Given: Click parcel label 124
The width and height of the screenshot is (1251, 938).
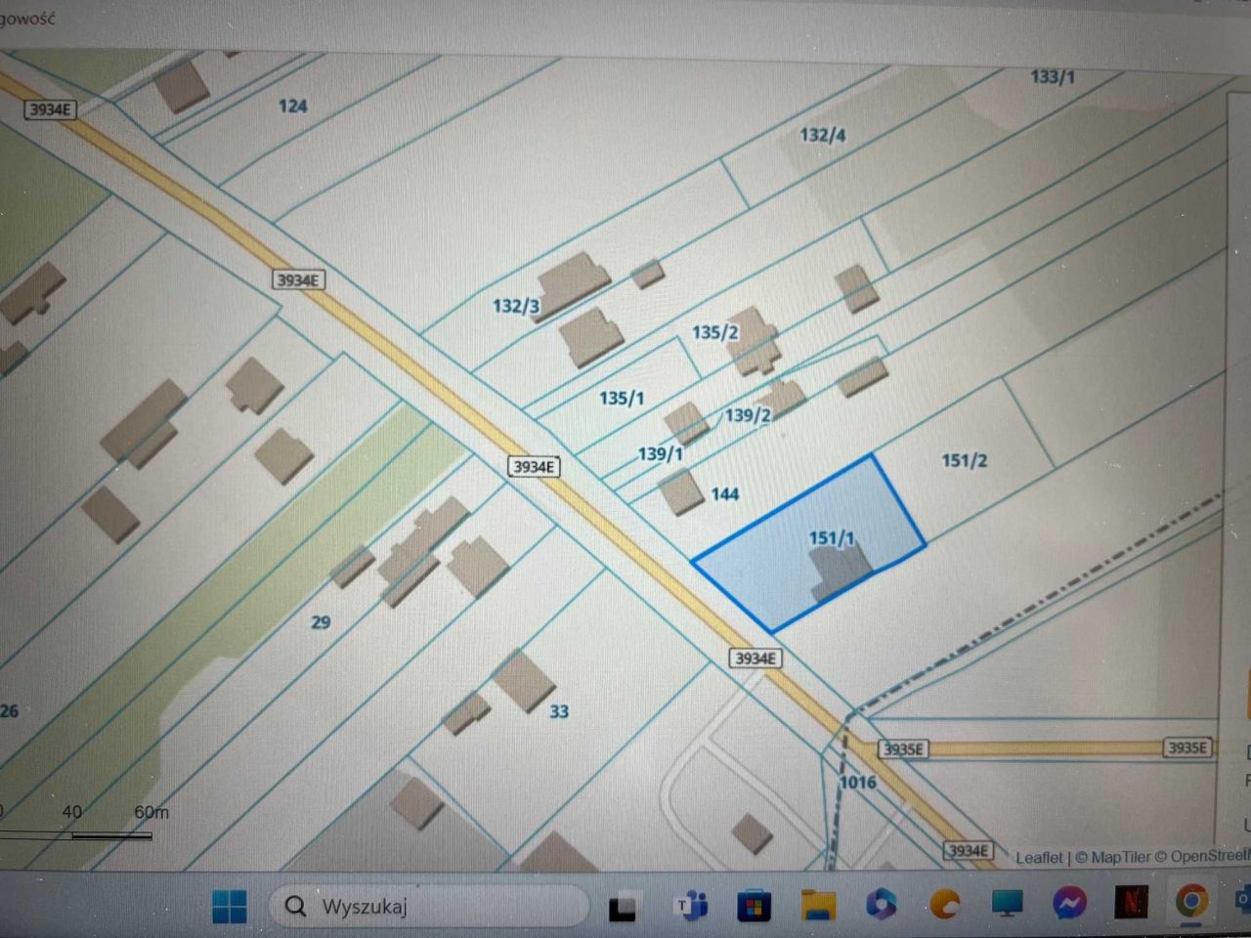Looking at the screenshot, I should pyautogui.click(x=293, y=106).
